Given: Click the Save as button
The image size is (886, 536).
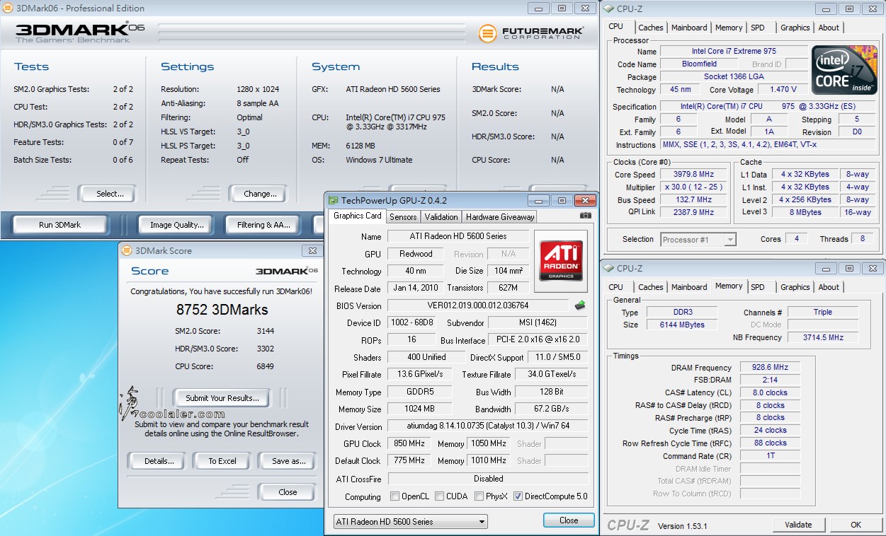Looking at the screenshot, I should click(289, 461).
